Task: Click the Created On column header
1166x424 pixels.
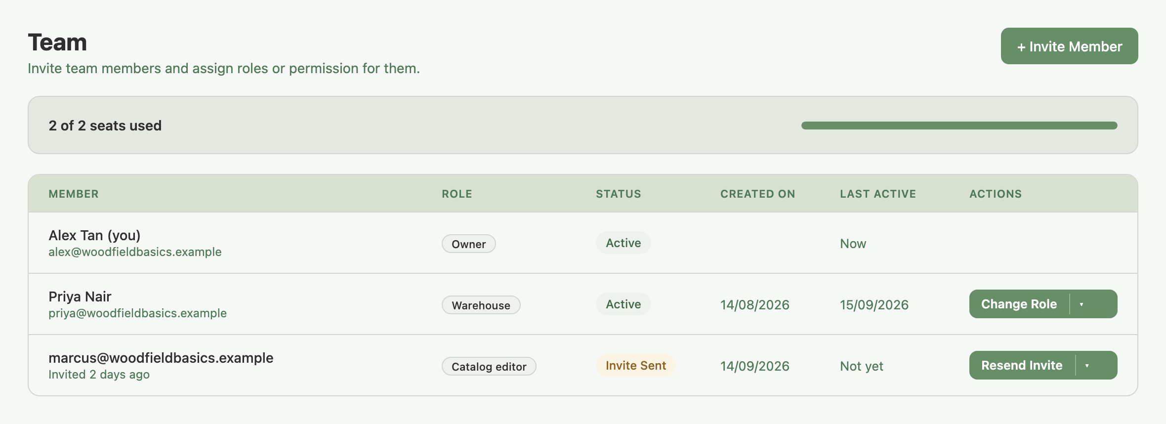Action: point(758,194)
